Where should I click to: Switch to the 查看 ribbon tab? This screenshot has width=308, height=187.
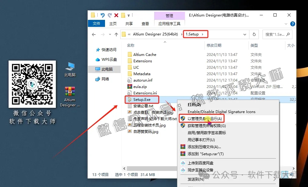pos(145,24)
